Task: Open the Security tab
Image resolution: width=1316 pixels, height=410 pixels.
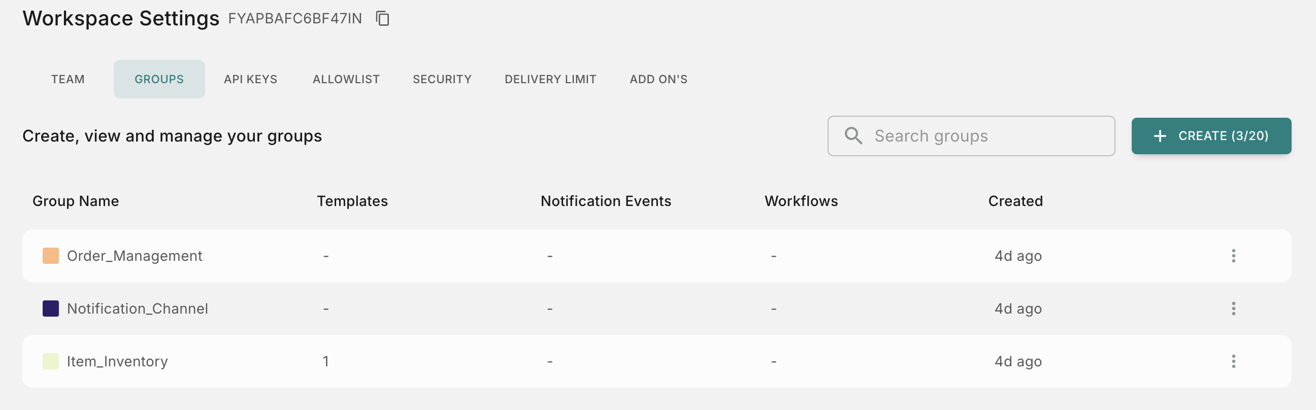Action: [442, 79]
